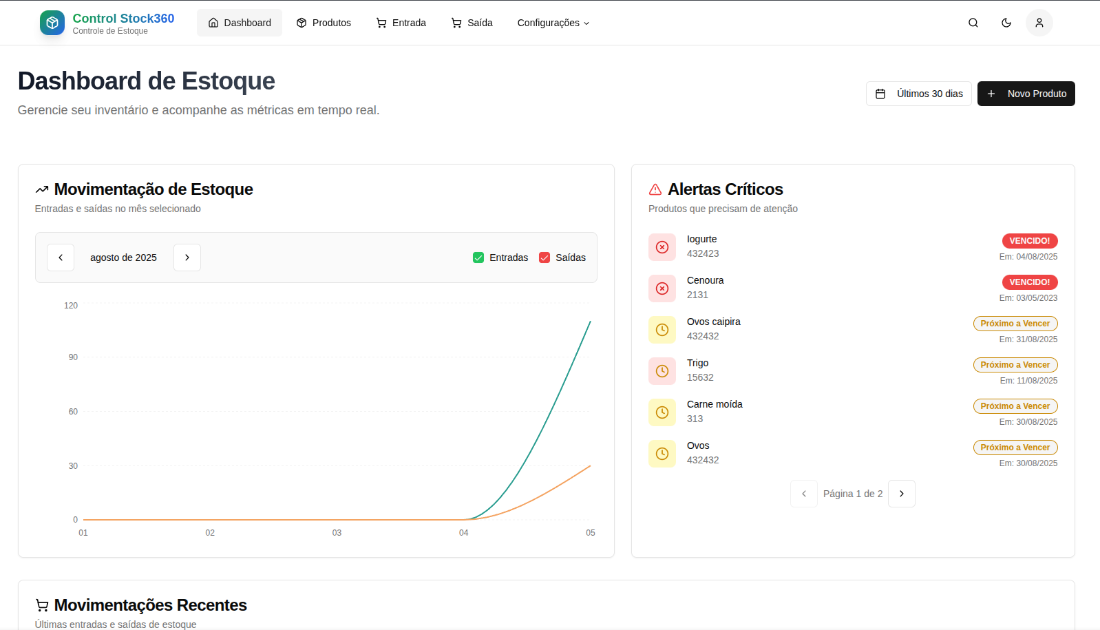Go to next month after agosto de 2025
The width and height of the screenshot is (1100, 630).
click(x=187, y=258)
